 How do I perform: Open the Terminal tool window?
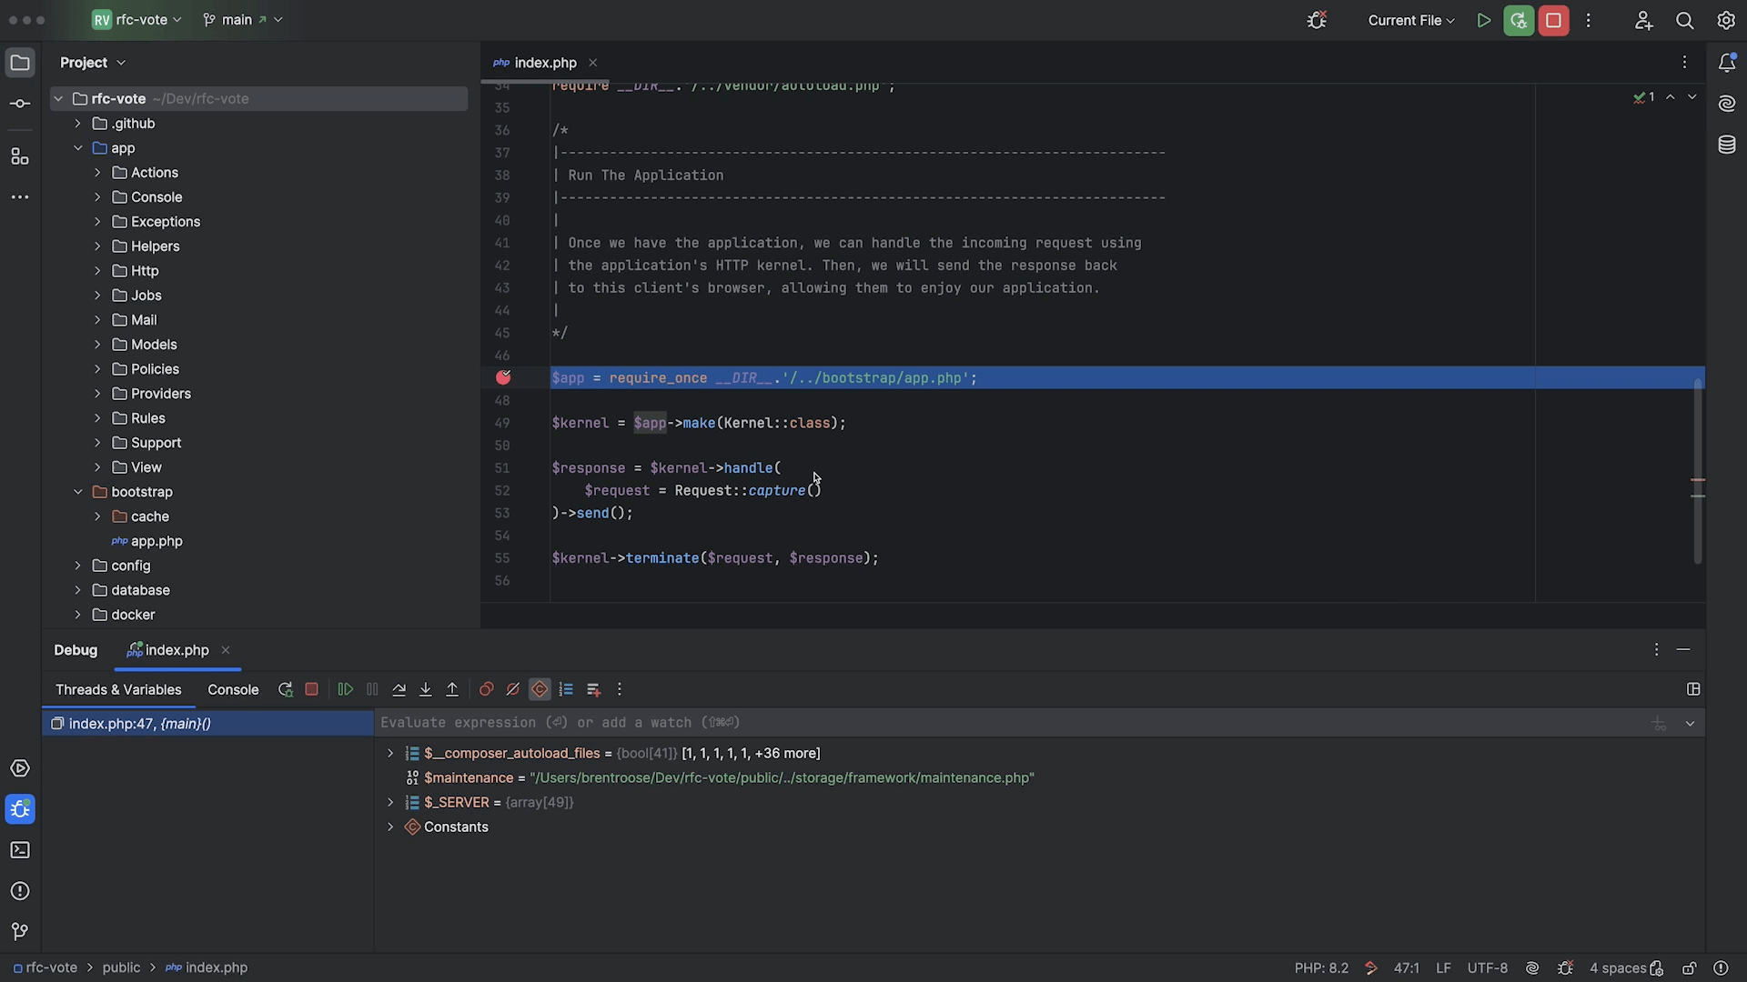(20, 850)
